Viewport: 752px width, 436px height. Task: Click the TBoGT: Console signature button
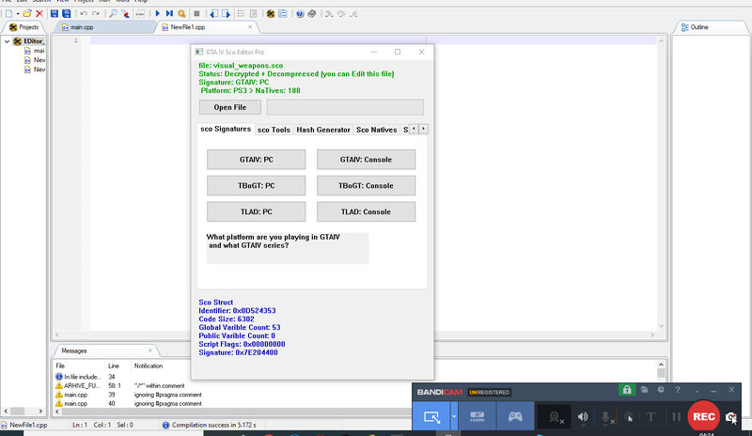click(366, 186)
